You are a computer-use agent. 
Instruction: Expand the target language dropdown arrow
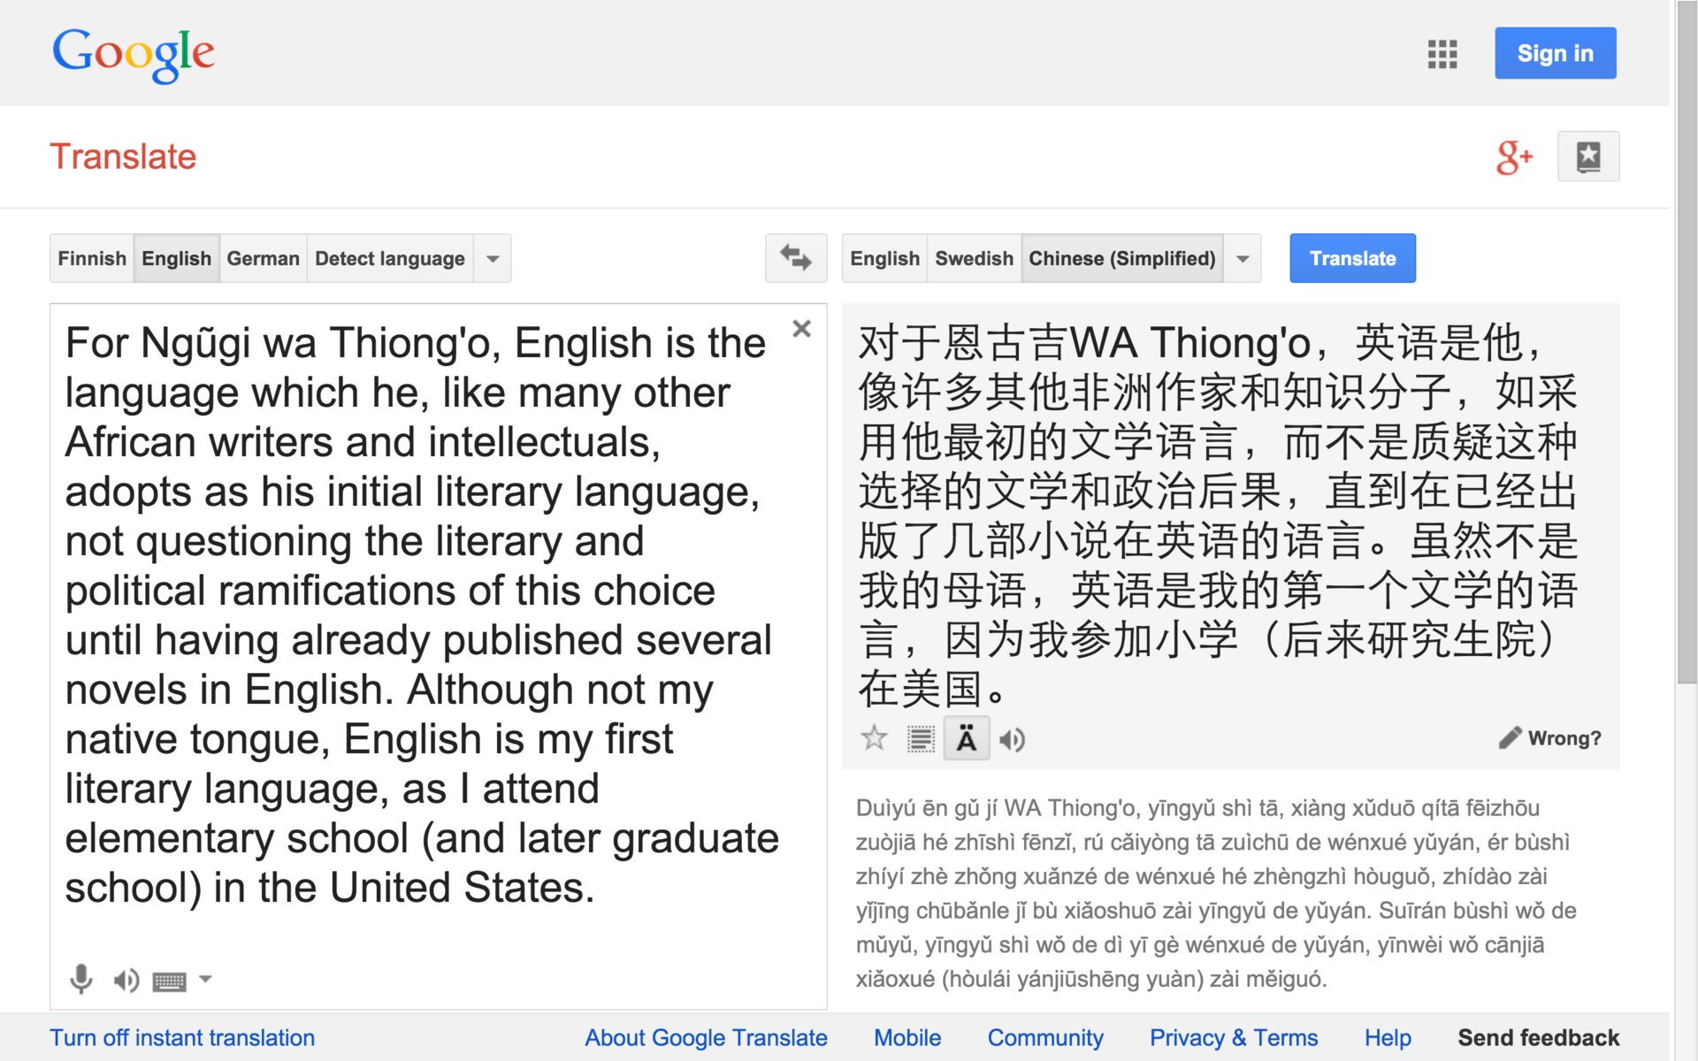pos(1243,259)
